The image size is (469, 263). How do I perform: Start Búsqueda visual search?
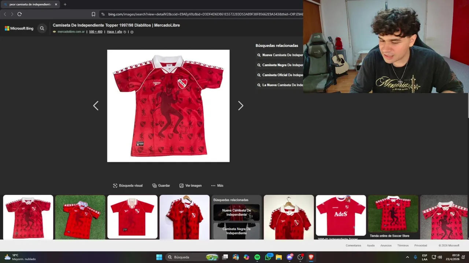tap(128, 186)
